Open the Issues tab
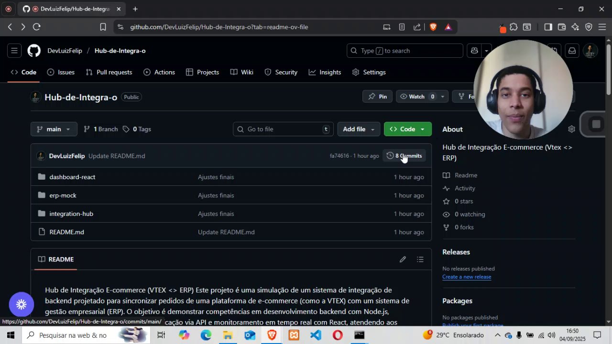The image size is (612, 344). [x=61, y=72]
